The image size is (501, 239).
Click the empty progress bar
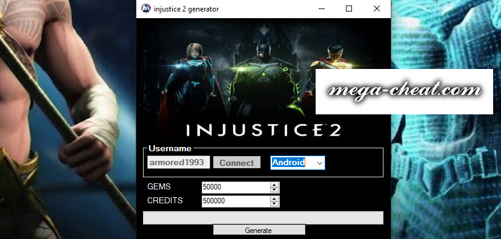pos(263,218)
